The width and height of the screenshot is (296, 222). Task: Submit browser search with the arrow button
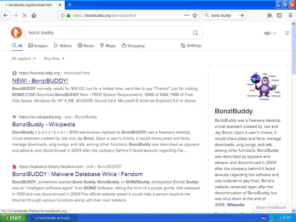(x=242, y=16)
